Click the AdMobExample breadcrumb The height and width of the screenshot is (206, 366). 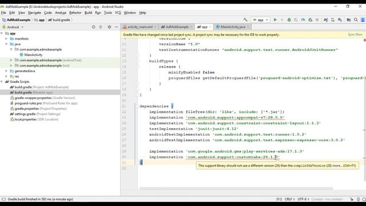[x=17, y=20]
